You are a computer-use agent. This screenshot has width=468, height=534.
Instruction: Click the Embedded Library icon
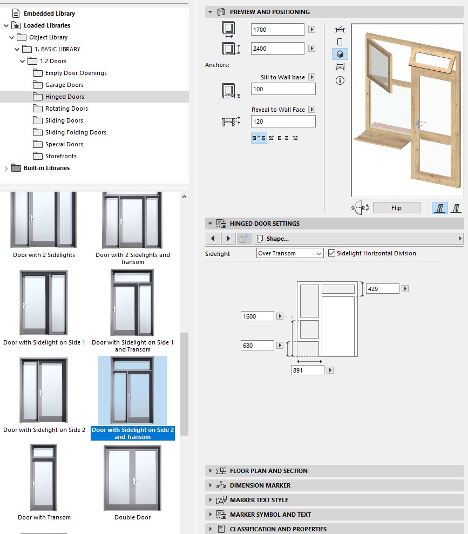(x=16, y=13)
